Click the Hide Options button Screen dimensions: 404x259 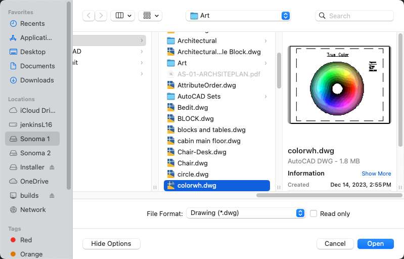111,244
